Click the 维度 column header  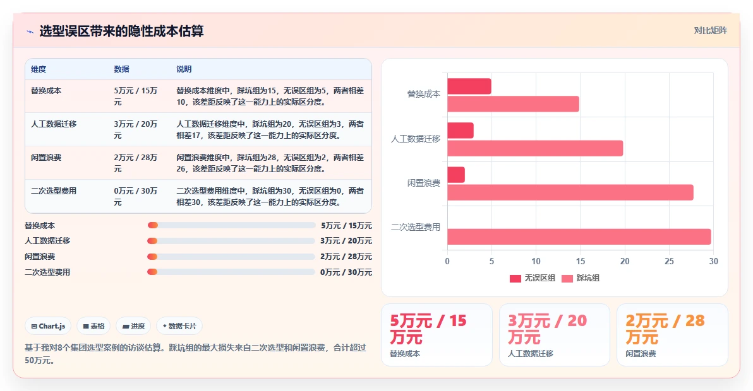click(39, 69)
